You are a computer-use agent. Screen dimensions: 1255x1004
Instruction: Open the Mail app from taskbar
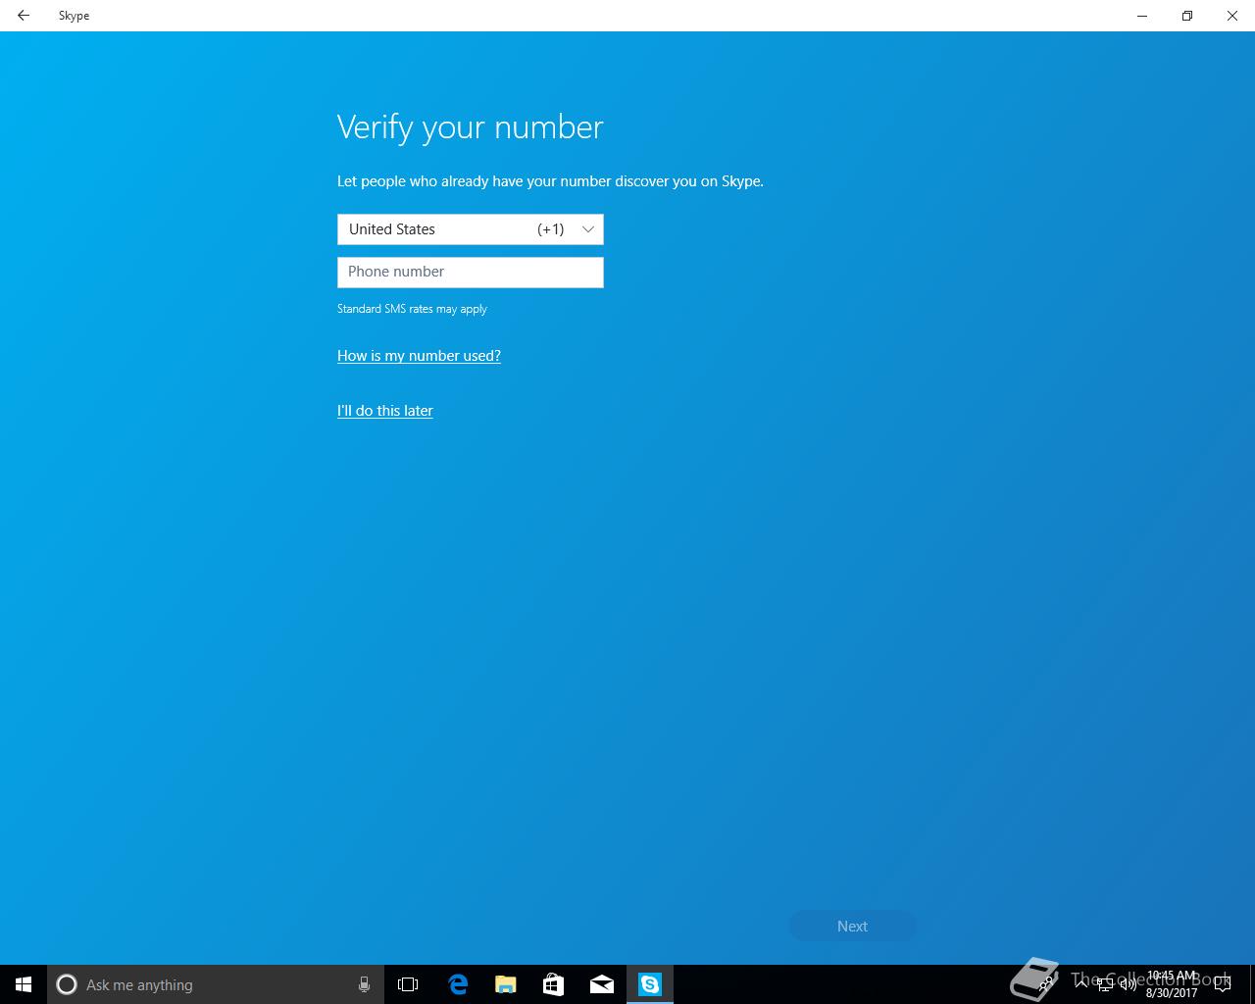(x=601, y=984)
